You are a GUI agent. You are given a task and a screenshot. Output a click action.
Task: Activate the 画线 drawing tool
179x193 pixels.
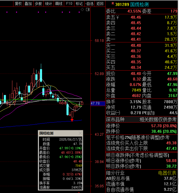tap(59, 4)
